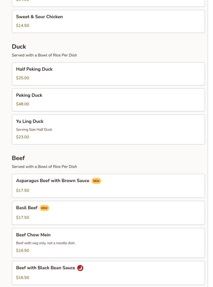Click the $14.50 Sweet & Sour Chicken price

click(22, 26)
